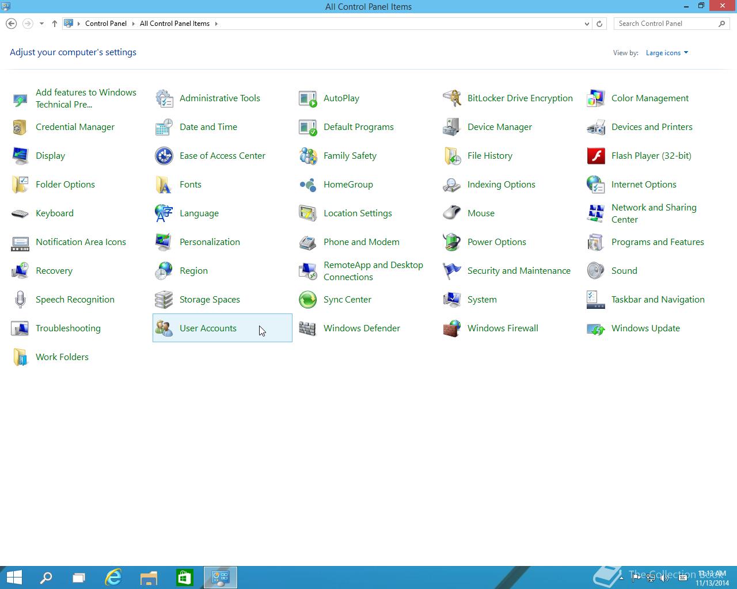
Task: Open RemoteApp and Desktop Connections link
Action: tap(373, 271)
